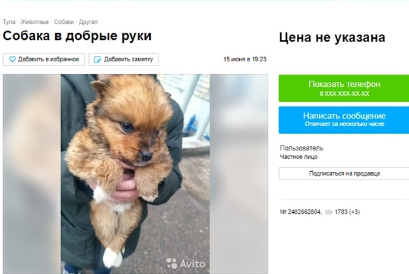Add listing via Добавить в избранное button
The height and width of the screenshot is (274, 409).
(43, 59)
